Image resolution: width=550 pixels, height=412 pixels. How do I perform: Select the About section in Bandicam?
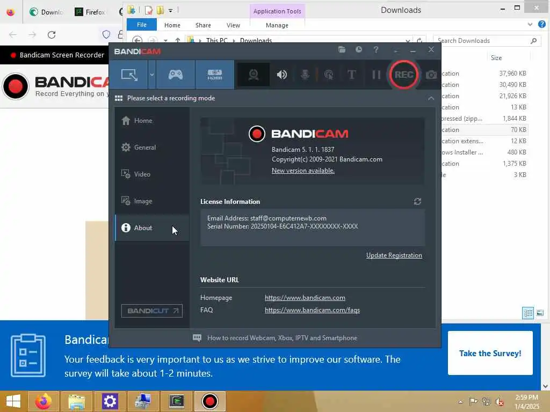[152, 227]
